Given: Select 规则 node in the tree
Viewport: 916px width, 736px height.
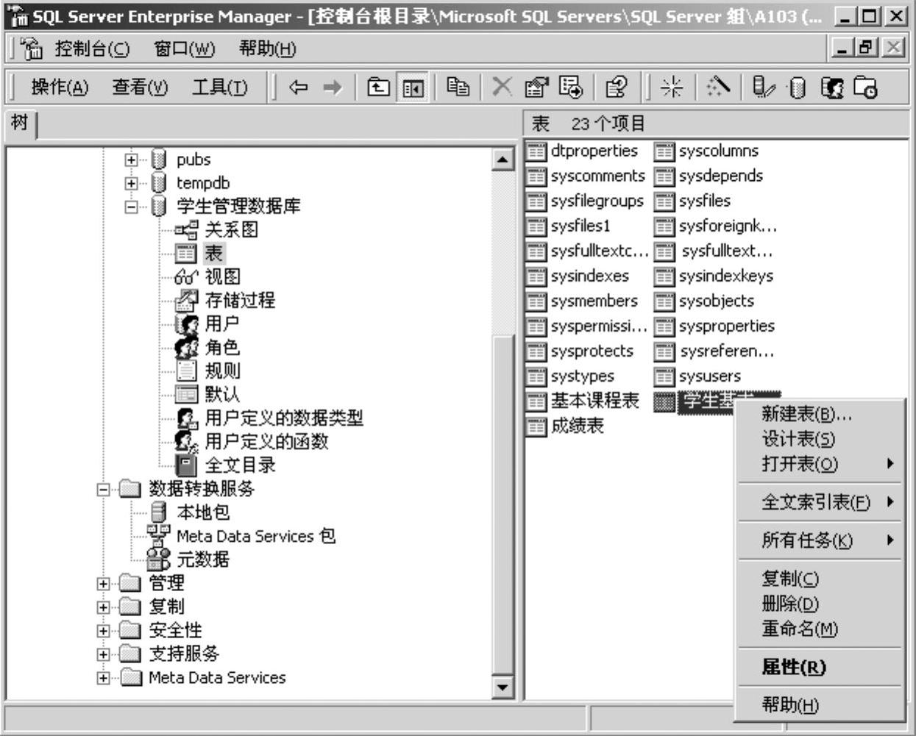Looking at the screenshot, I should 221,371.
